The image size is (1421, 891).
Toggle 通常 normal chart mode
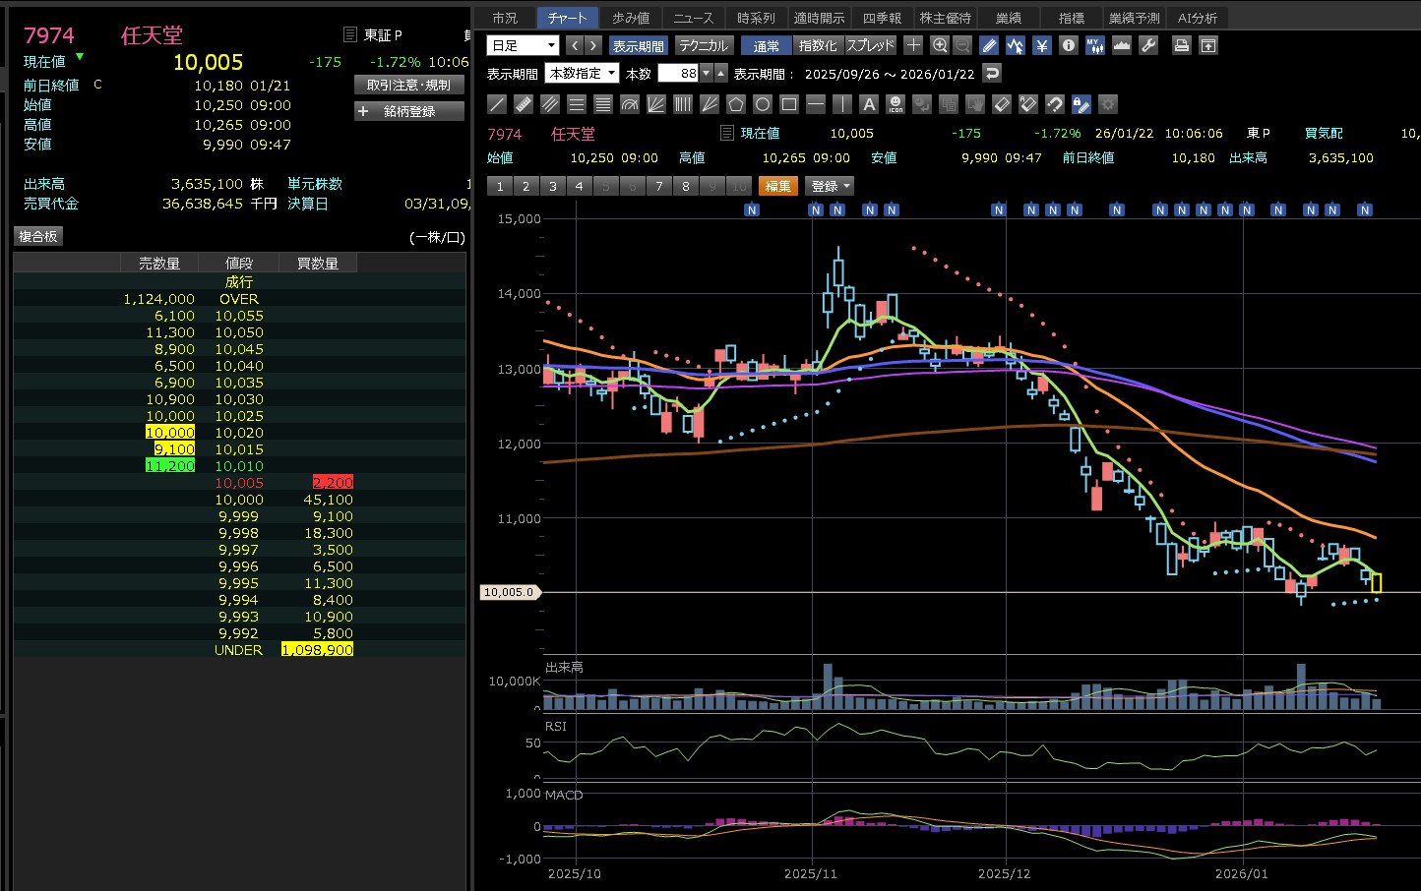coord(767,45)
